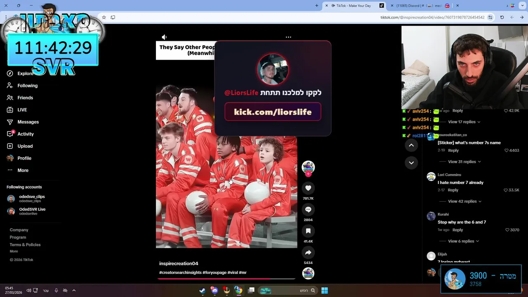Image resolution: width=528 pixels, height=297 pixels.
Task: Click #creatorsearchinsights hashtag
Action: coord(180,273)
